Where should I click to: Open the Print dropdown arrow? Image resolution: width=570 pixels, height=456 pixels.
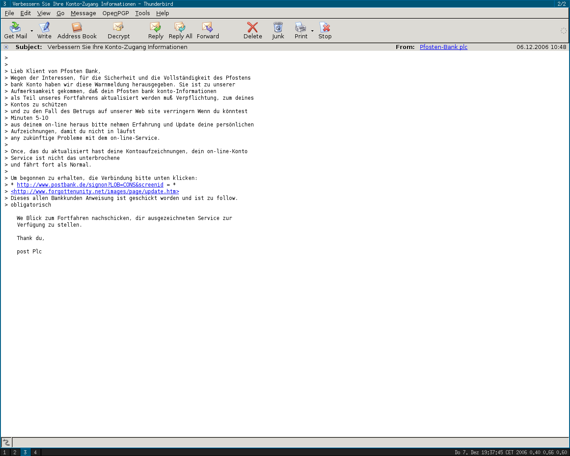click(312, 31)
